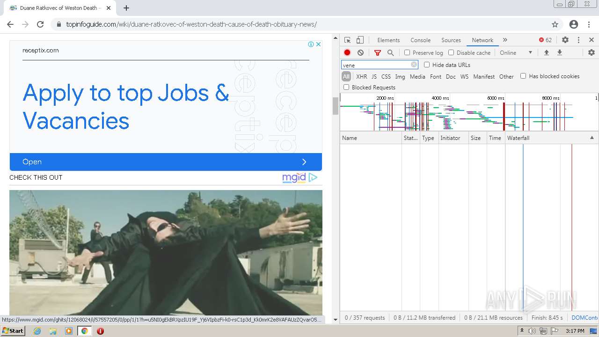
Task: Open Chrome from the taskbar
Action: 85,331
